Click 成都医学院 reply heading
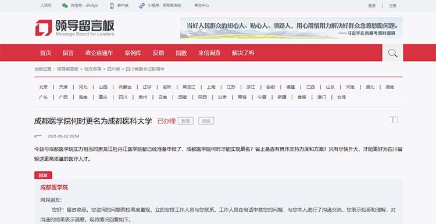Viewport: 436px width, 224px height. point(54,187)
